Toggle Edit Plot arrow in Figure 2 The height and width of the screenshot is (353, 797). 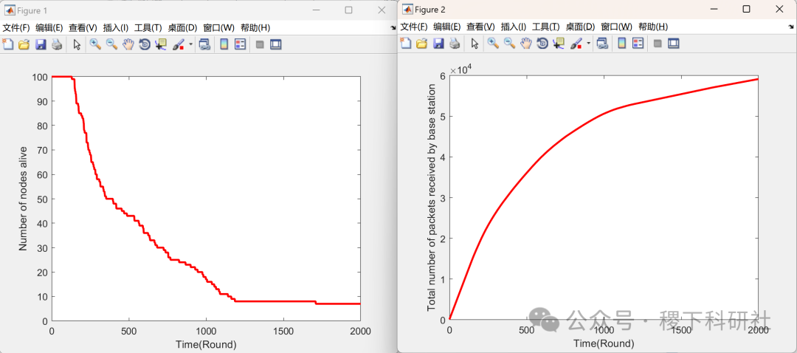pos(475,44)
